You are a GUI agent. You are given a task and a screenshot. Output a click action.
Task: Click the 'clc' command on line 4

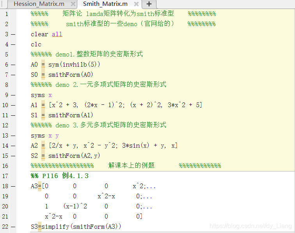click(36, 44)
